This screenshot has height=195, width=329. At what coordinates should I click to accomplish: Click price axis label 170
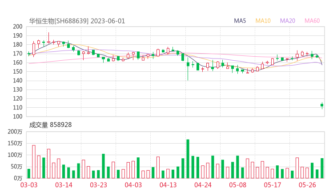point(18,54)
